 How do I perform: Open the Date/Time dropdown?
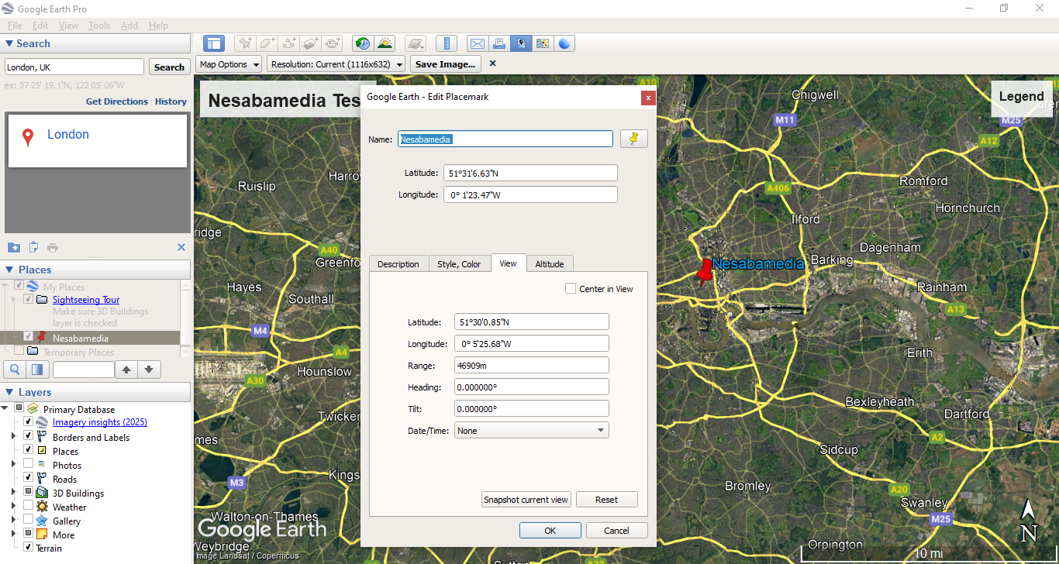[531, 431]
